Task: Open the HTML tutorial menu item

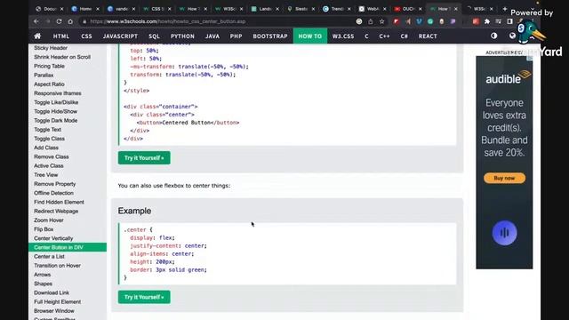Action: click(61, 36)
